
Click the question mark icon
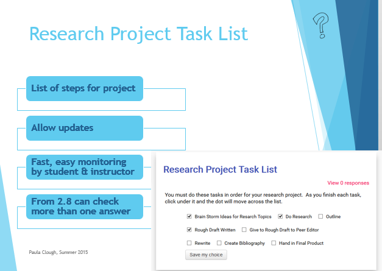point(320,26)
